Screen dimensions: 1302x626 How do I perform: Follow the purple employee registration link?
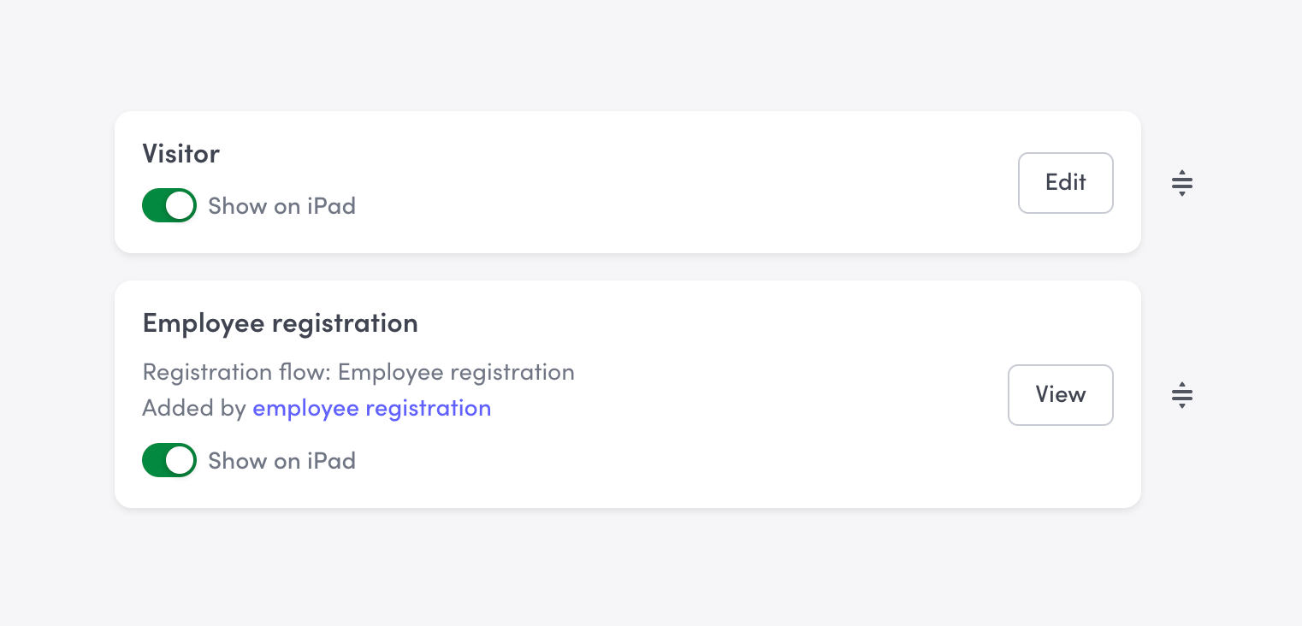(x=371, y=408)
